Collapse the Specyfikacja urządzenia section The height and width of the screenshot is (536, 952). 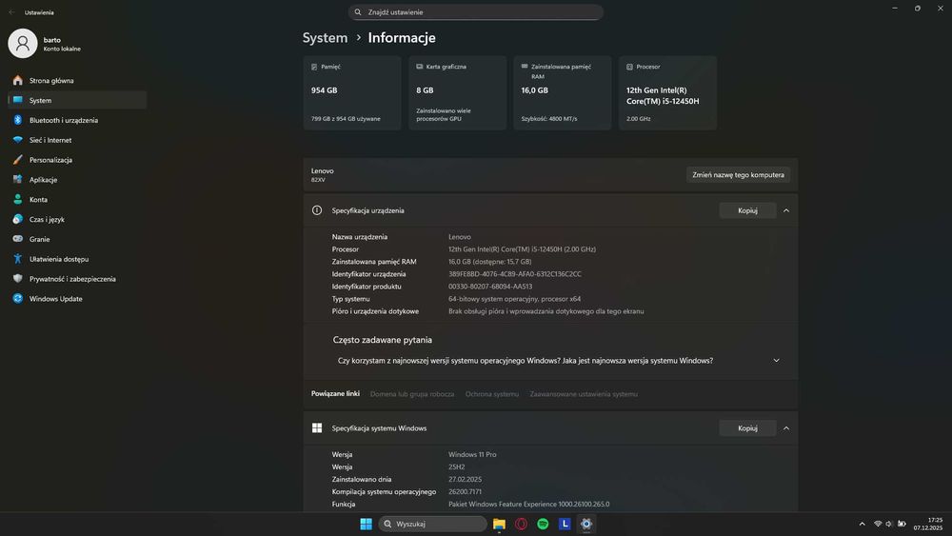pos(786,210)
